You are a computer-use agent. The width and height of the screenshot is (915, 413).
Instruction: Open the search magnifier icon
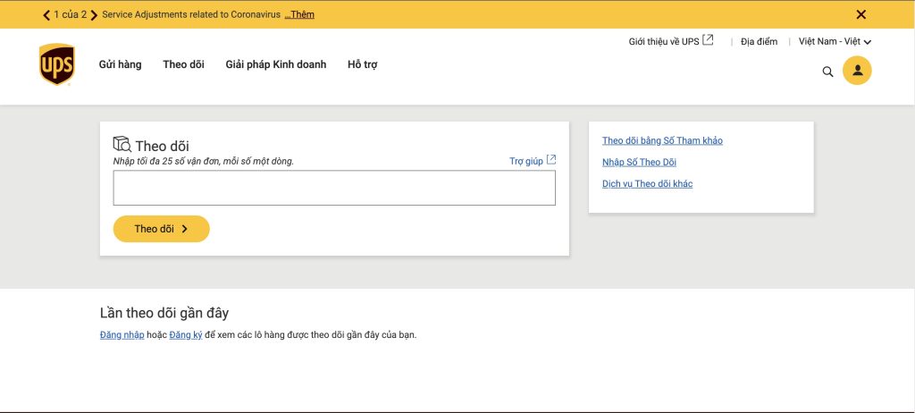coord(827,72)
